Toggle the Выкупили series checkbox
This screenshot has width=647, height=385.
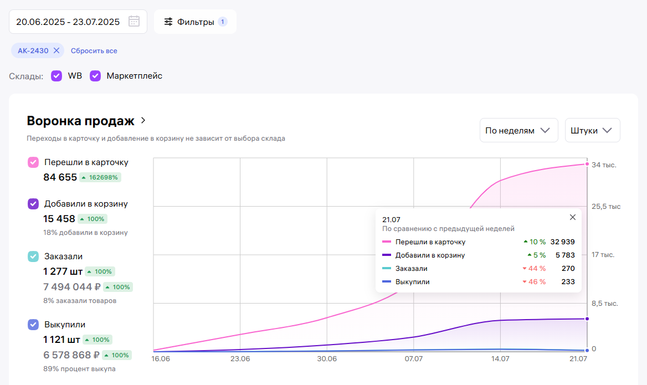(x=33, y=325)
